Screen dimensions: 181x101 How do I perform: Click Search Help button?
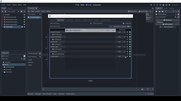143,11
